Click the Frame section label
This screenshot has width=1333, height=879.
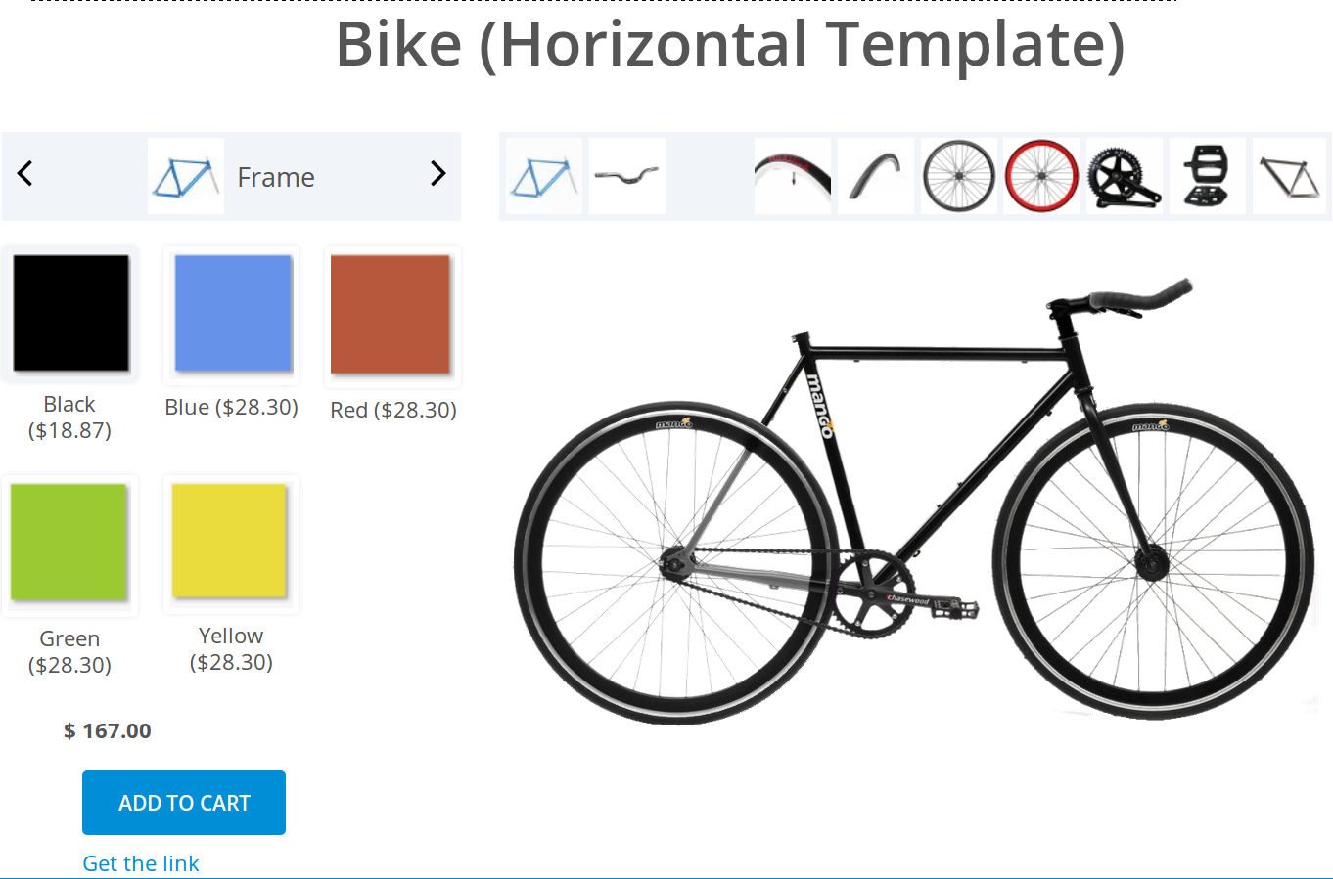[275, 177]
